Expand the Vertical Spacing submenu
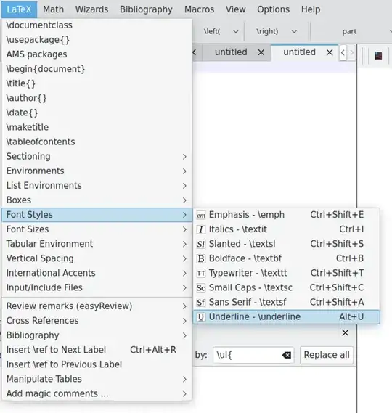 pyautogui.click(x=97, y=258)
